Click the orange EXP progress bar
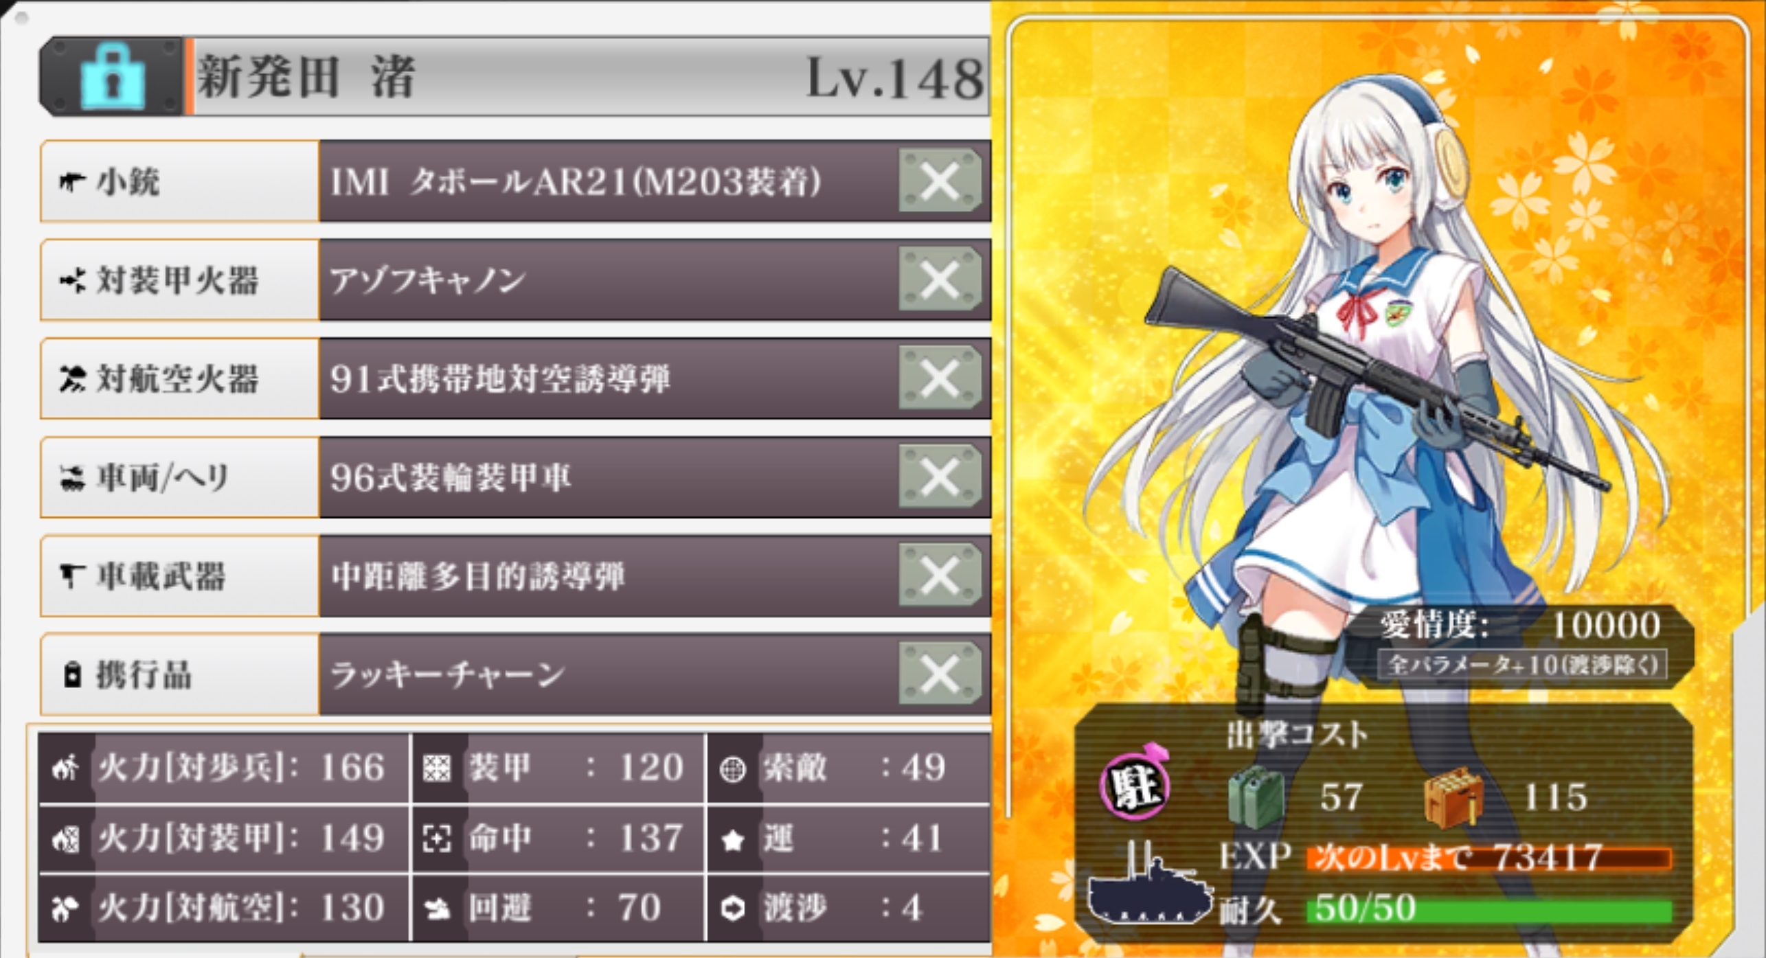This screenshot has height=958, width=1766. pos(1489,858)
